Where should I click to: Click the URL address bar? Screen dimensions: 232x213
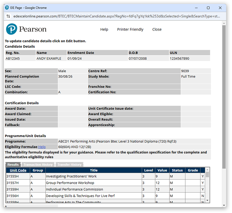116,16
